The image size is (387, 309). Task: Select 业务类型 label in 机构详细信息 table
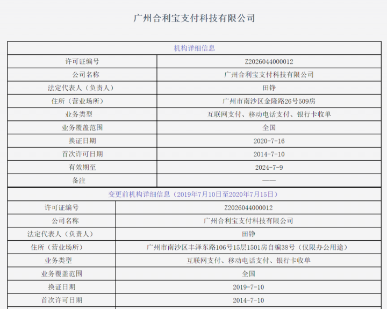point(78,114)
